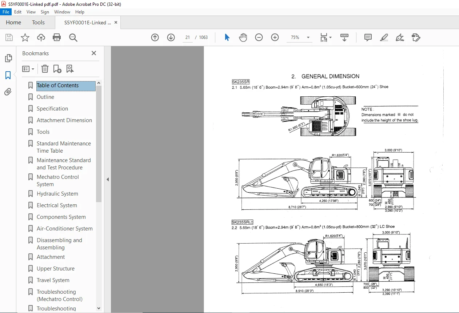Add a comment sticky note
Image resolution: width=459 pixels, height=313 pixels.
tap(368, 37)
